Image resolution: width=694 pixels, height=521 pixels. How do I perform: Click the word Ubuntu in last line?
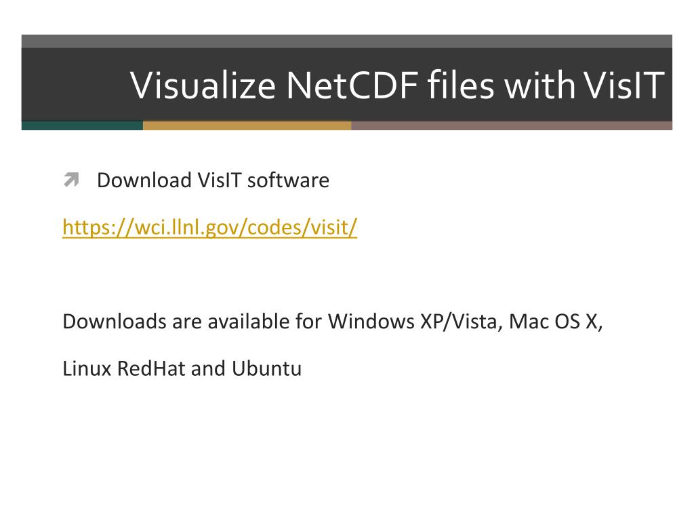pos(266,368)
